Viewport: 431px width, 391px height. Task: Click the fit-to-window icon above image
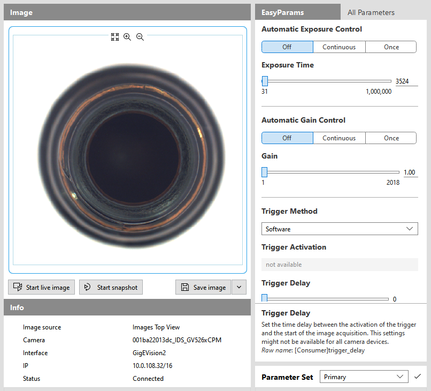click(114, 37)
